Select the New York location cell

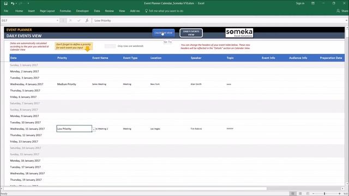155,84
